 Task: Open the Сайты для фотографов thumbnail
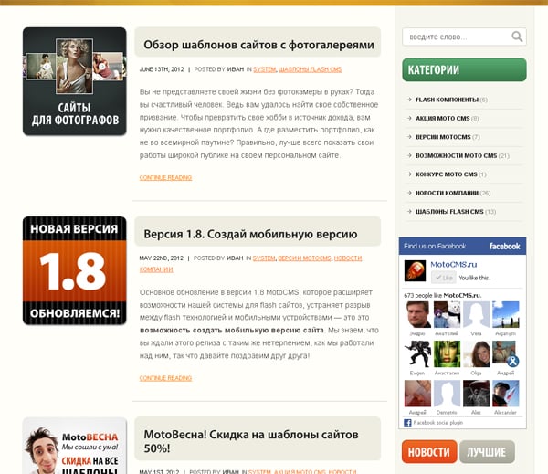74,81
